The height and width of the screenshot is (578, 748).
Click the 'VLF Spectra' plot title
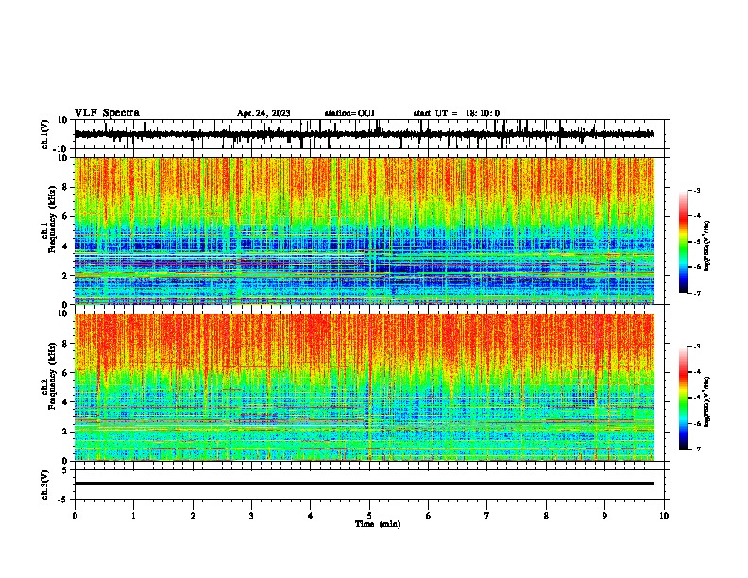tap(107, 113)
